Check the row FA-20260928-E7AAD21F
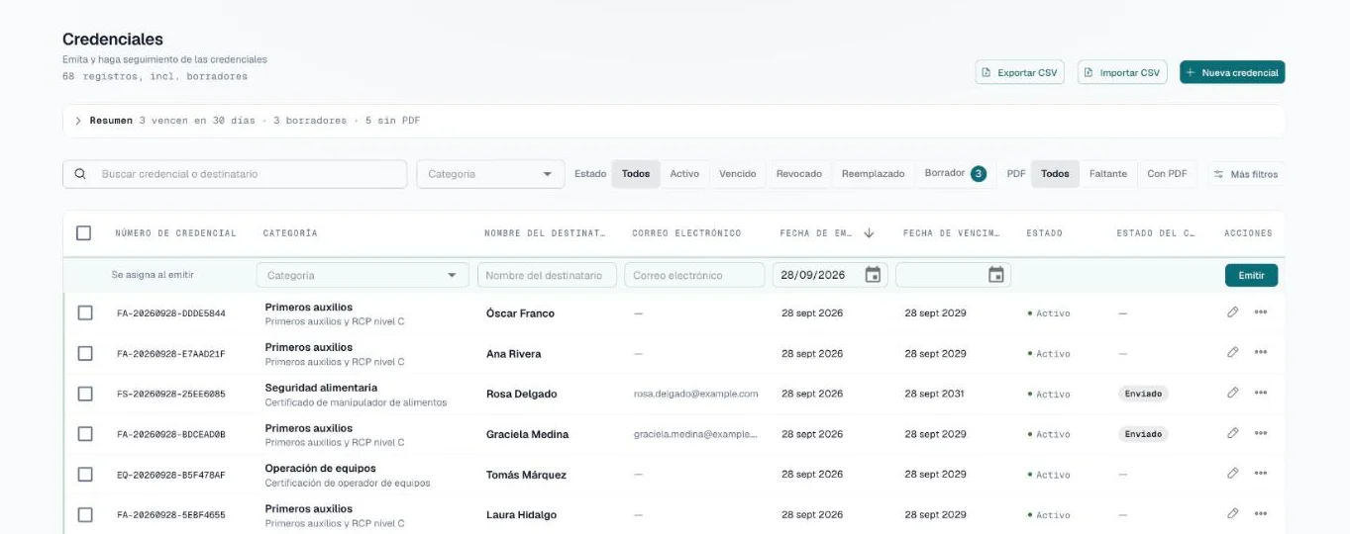Screen dimensions: 1350x534 point(85,353)
